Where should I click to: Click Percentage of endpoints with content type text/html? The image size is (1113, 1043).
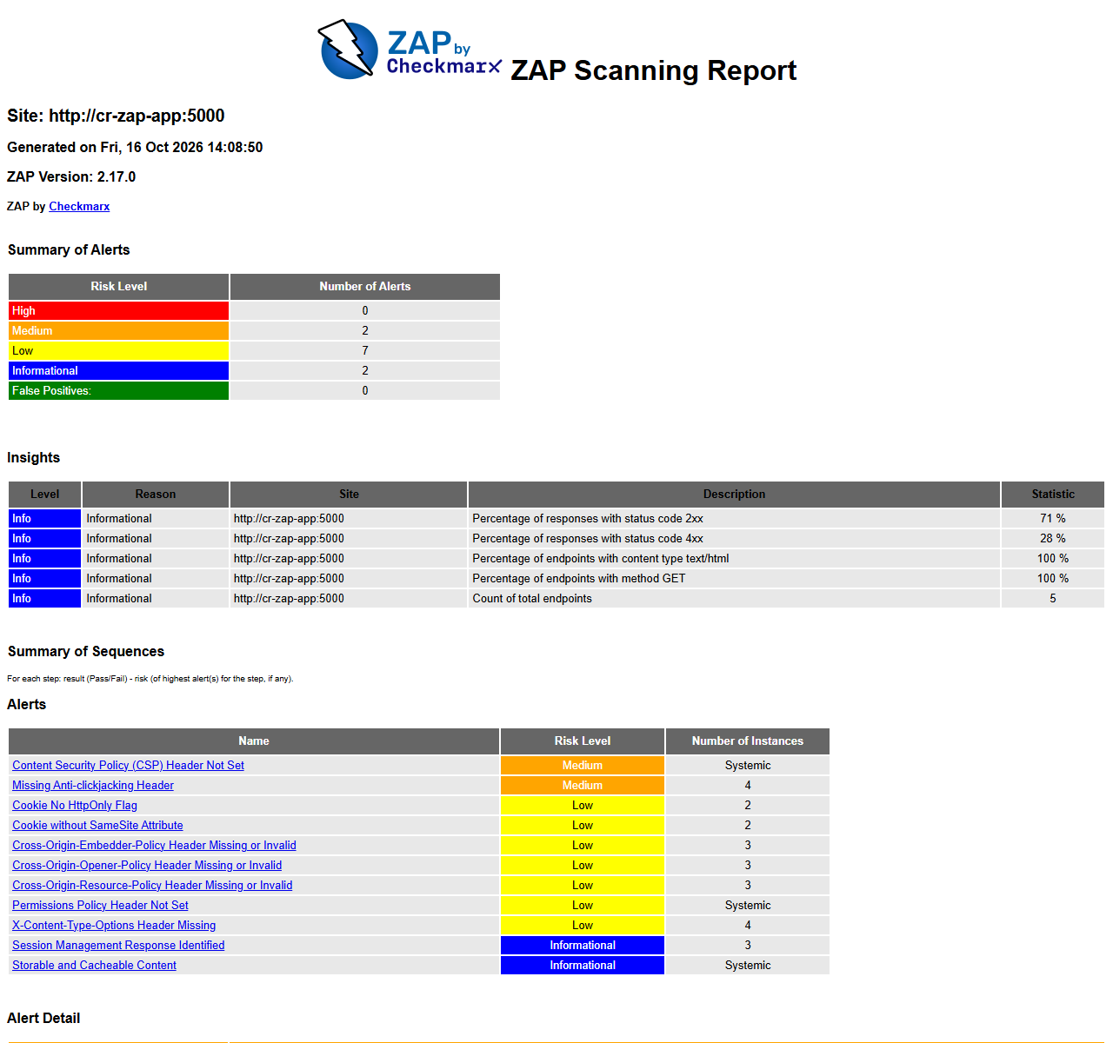[x=601, y=558]
